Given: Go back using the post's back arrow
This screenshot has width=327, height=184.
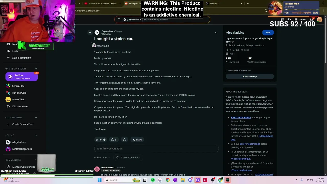Looking at the screenshot, I should coord(90,32).
